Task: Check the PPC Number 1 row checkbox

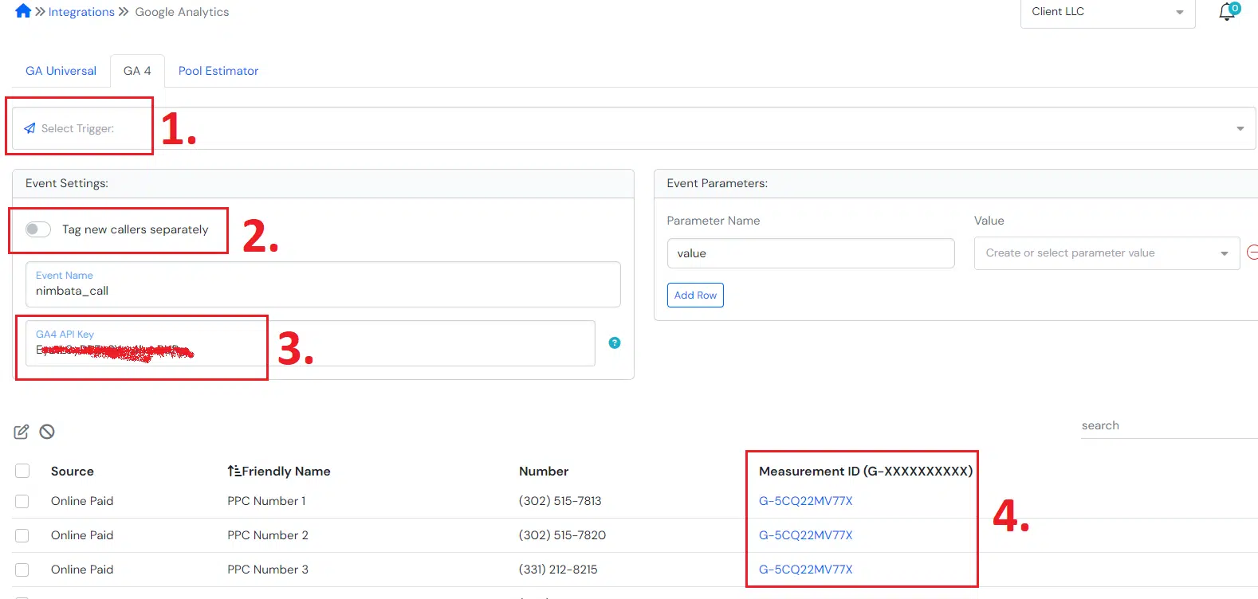Action: 22,501
